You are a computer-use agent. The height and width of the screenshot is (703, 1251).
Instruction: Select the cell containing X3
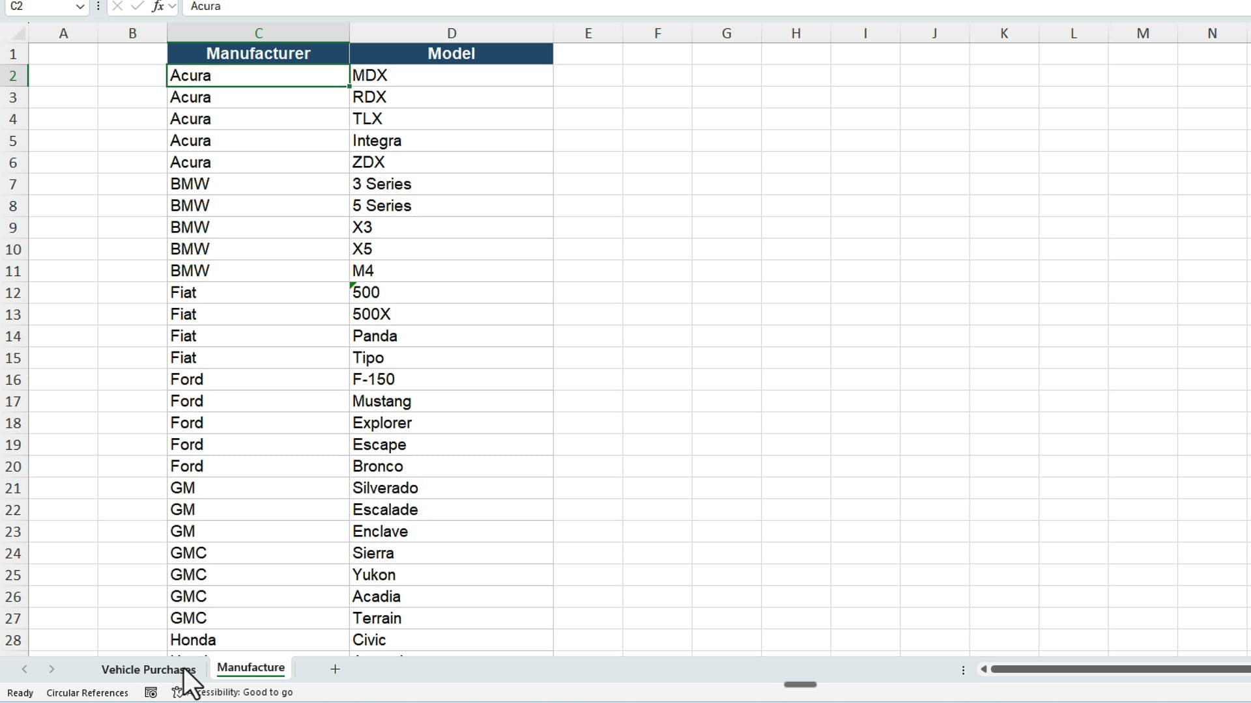tap(452, 227)
